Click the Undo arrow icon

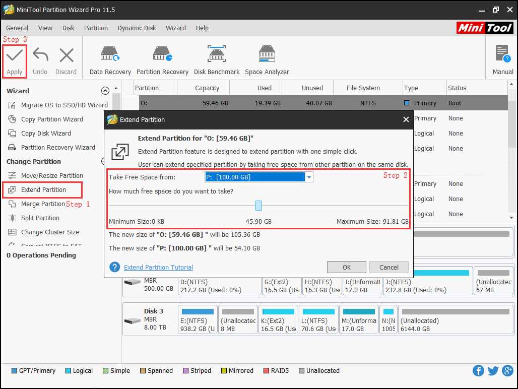[40, 55]
